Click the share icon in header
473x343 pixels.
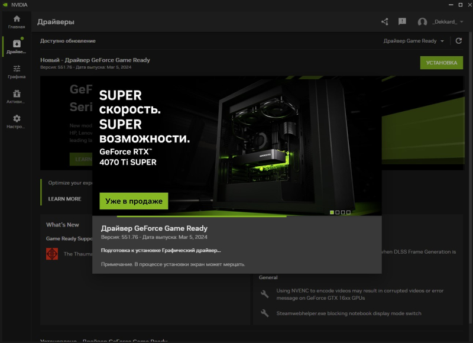[x=385, y=22]
